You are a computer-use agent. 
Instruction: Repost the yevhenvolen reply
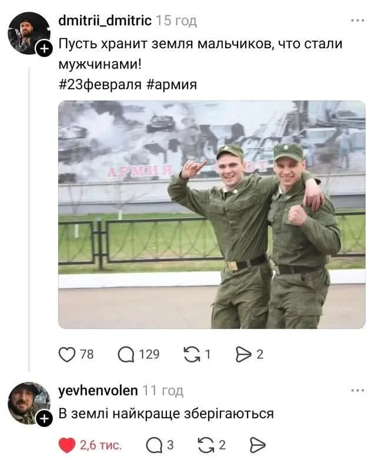point(206,445)
